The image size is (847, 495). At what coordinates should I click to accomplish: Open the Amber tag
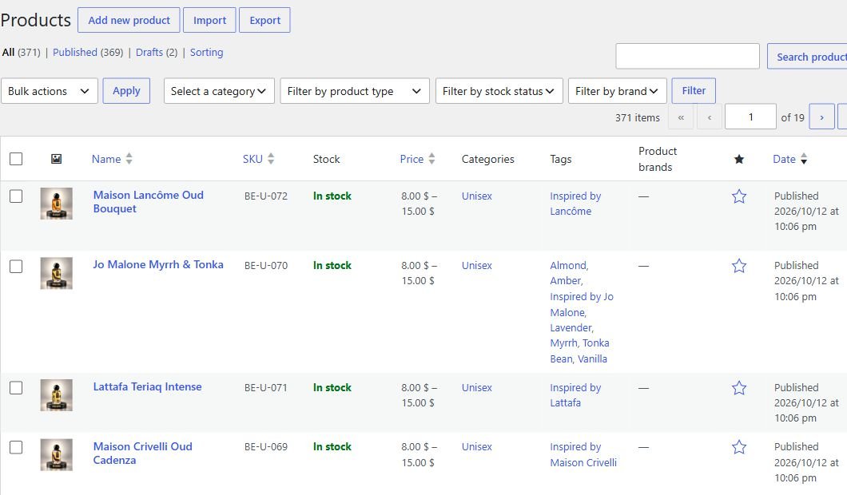click(x=565, y=281)
